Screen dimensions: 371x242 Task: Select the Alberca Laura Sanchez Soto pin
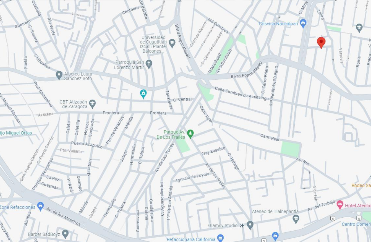point(59,75)
